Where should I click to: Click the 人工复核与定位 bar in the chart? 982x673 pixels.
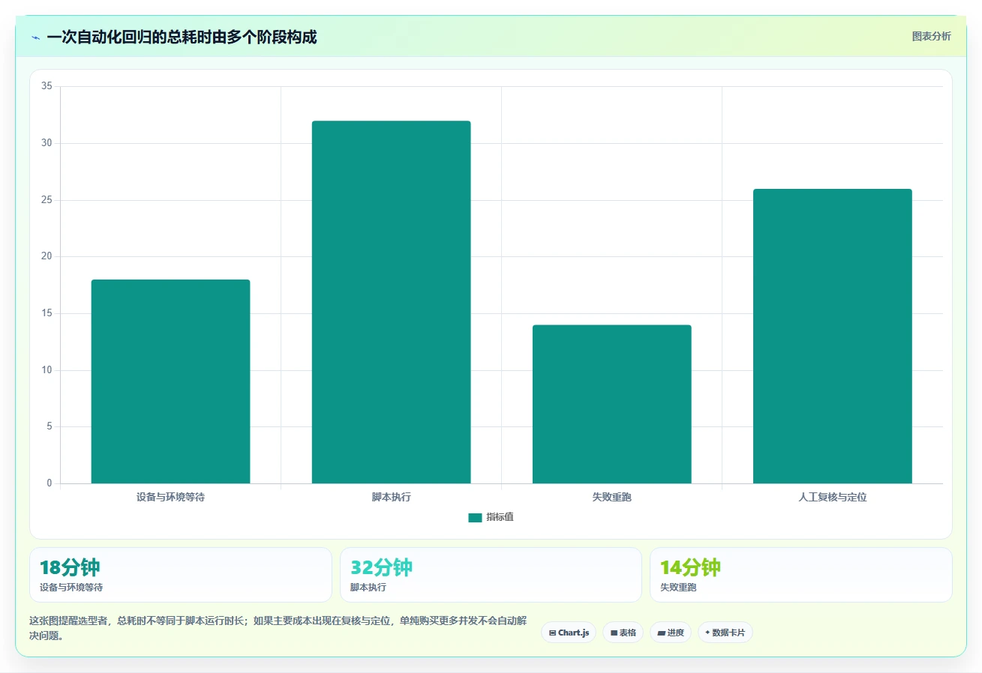832,336
